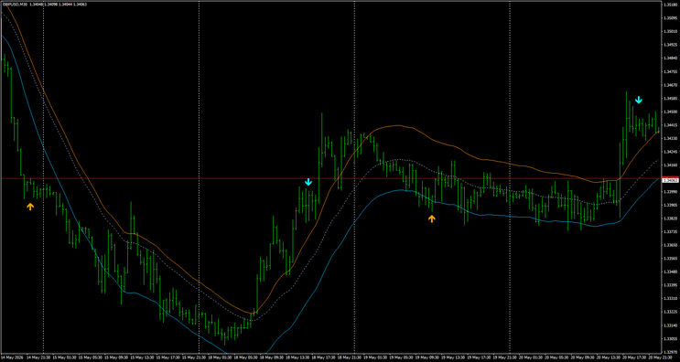Select the orange up arrow near 14 May 21:30
This screenshot has height=362, width=680.
tap(30, 207)
